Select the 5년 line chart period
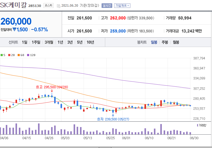The image size is (212, 148). [x=80, y=42]
